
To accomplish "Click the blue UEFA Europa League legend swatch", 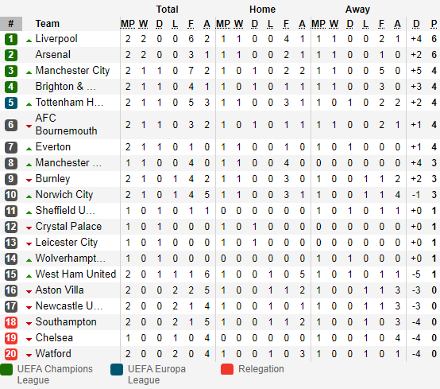I will (x=117, y=369).
